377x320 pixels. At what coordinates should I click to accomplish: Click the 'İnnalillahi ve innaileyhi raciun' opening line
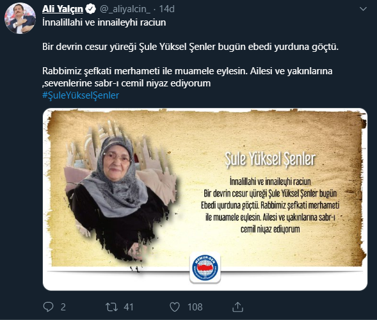[x=104, y=22]
